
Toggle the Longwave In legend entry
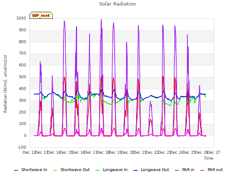111,170
